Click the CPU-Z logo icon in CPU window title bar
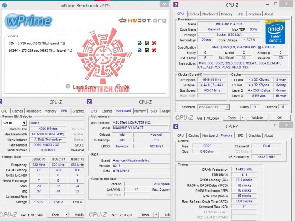 176,5
